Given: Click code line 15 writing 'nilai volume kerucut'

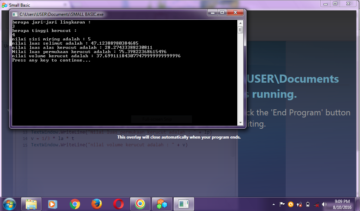Looking at the screenshot, I should point(109,145).
